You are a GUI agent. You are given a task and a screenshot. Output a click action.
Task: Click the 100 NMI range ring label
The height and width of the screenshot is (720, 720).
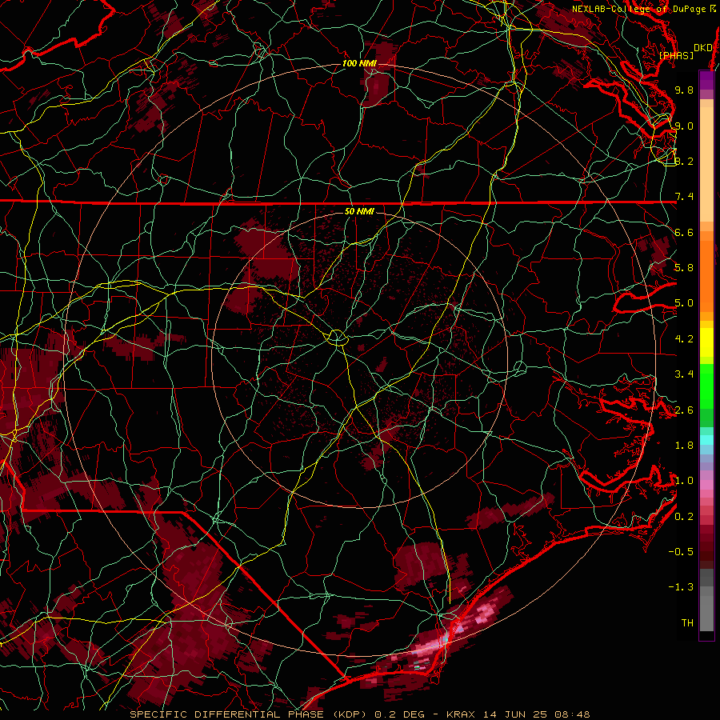coord(359,63)
